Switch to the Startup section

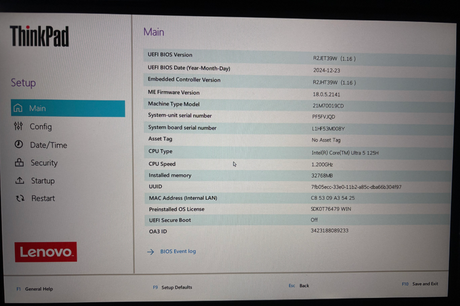(43, 181)
